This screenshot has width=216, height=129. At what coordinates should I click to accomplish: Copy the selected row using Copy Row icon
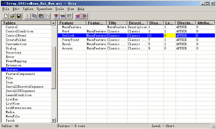coord(63,16)
